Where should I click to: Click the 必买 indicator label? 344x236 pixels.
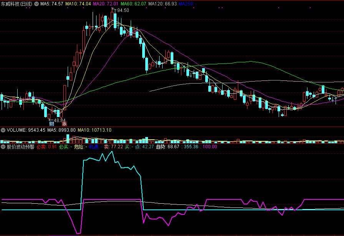66,147
